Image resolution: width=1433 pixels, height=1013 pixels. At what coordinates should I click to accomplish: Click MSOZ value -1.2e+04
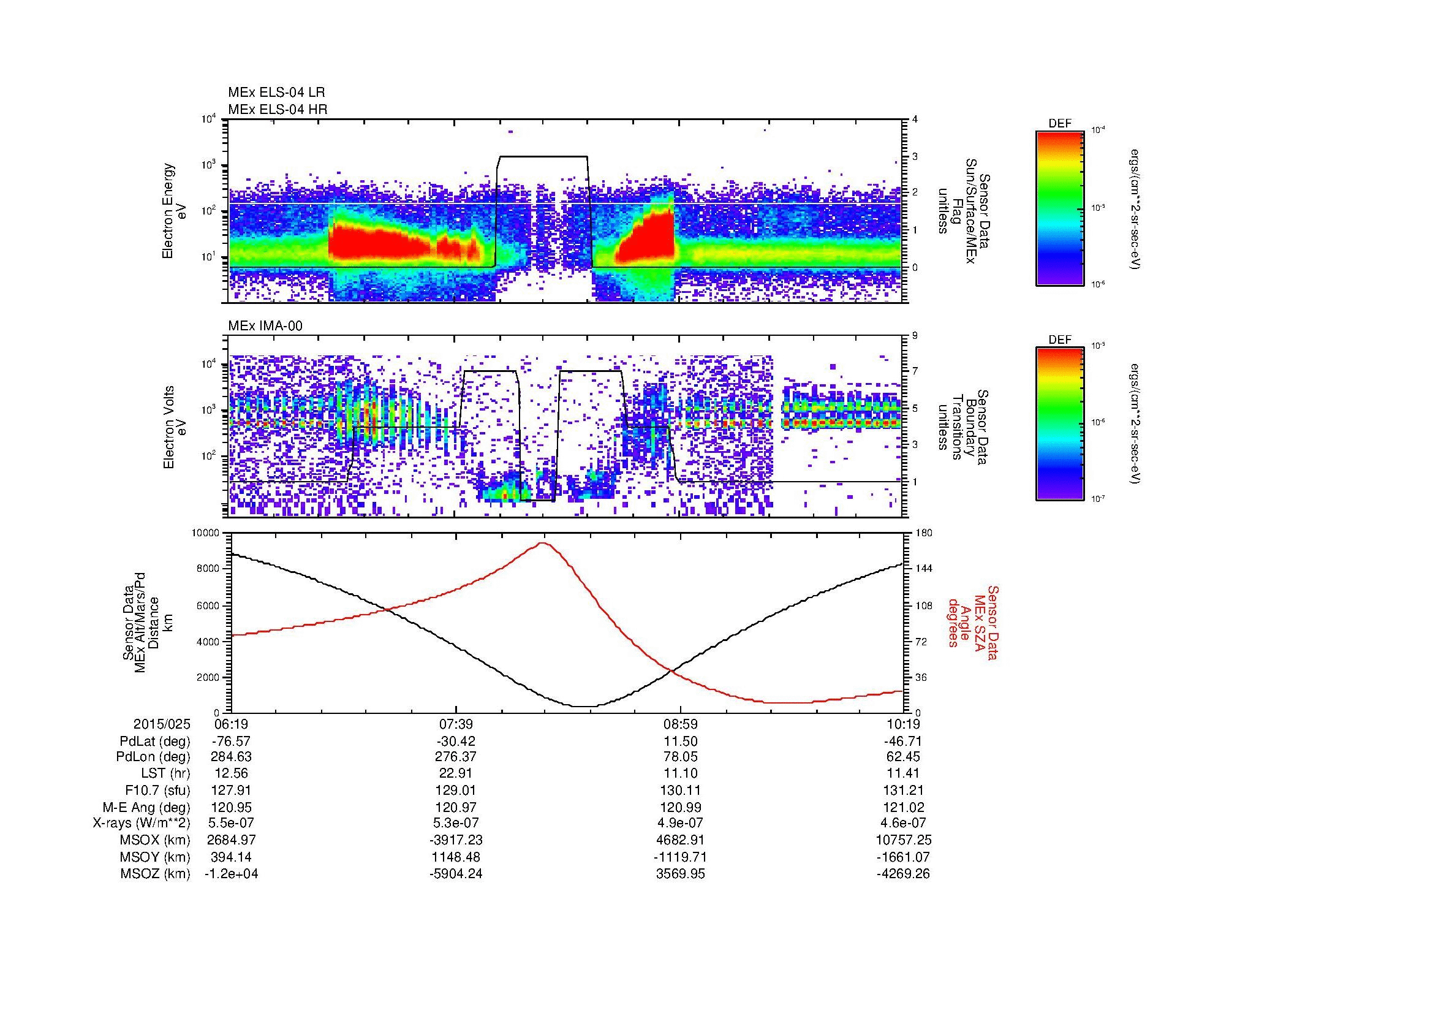tap(231, 874)
